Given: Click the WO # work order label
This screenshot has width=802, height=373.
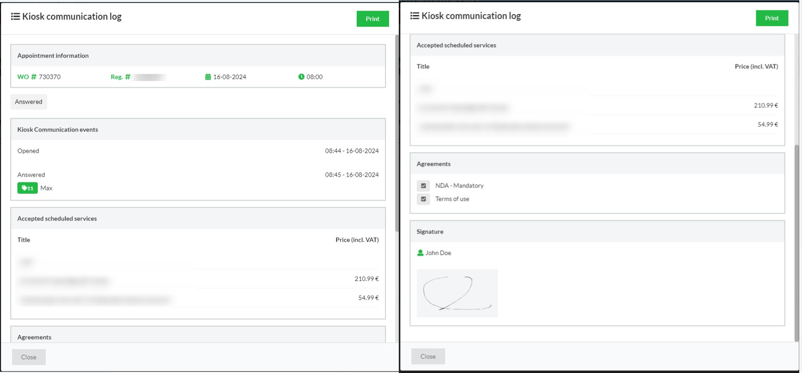Looking at the screenshot, I should pos(27,77).
